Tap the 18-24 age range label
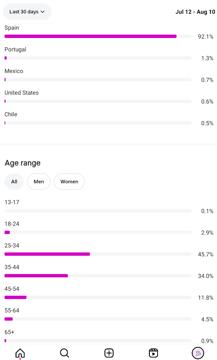 (x=12, y=224)
